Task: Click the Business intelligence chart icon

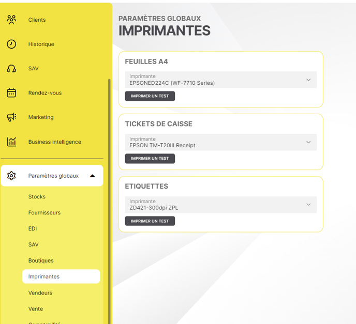Action: [x=11, y=142]
